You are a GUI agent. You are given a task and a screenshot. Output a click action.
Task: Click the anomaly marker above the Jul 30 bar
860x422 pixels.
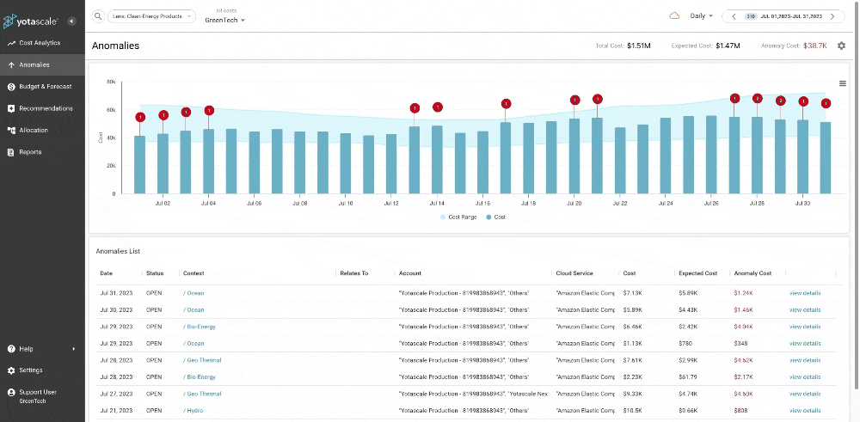pos(803,101)
